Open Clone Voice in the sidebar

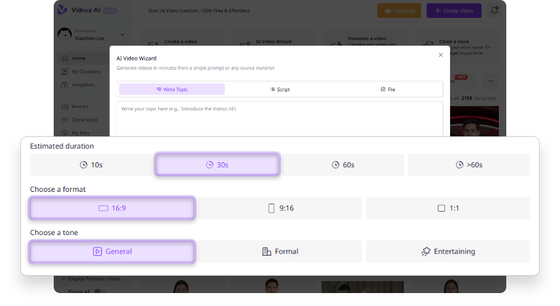click(84, 120)
